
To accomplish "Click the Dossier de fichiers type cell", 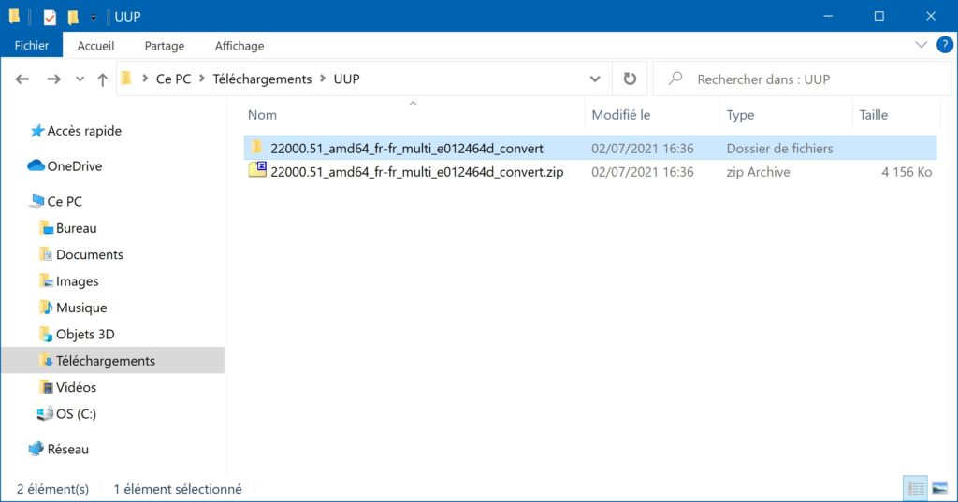I will pos(779,149).
